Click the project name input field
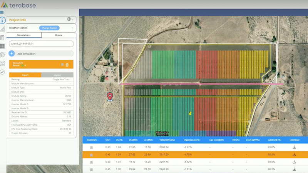This screenshot has height=173, width=308. 41,44
